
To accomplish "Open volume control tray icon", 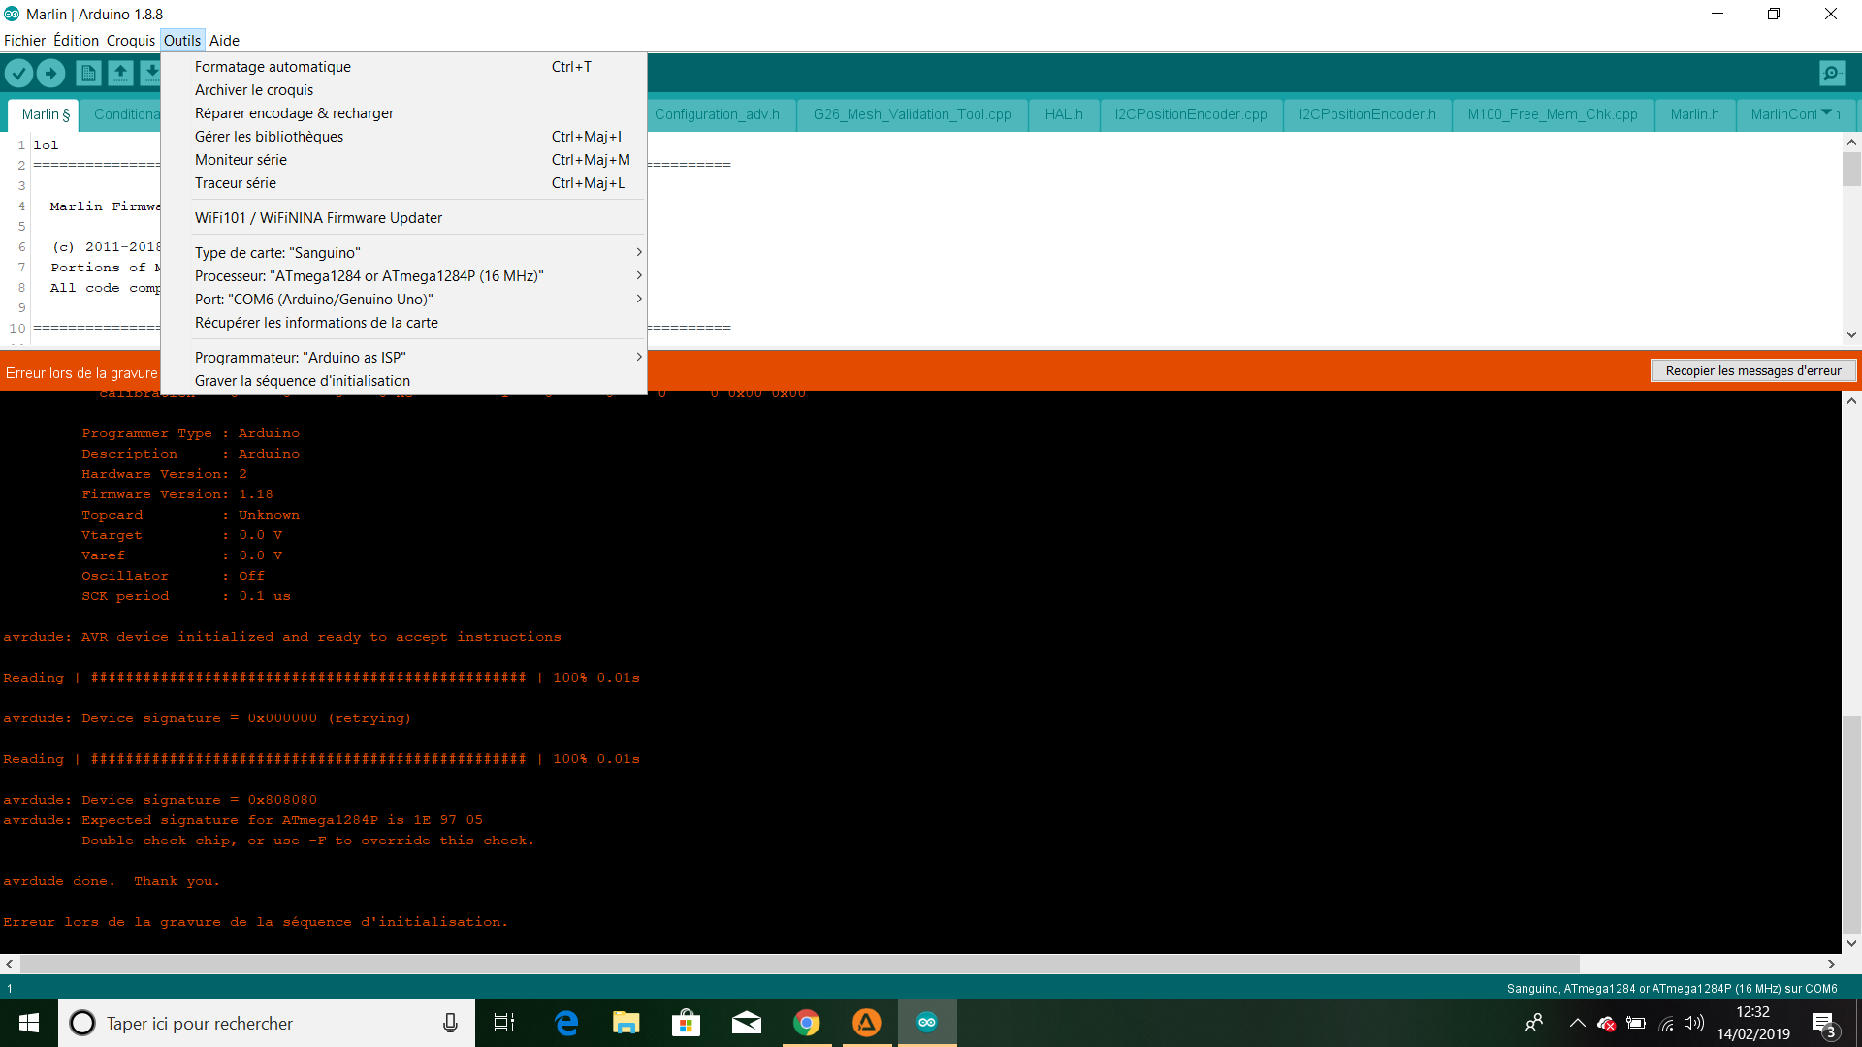I will pyautogui.click(x=1694, y=1023).
